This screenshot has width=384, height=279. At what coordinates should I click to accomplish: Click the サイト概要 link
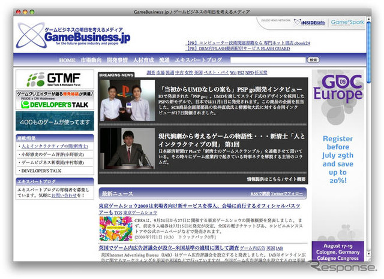coord(295,179)
